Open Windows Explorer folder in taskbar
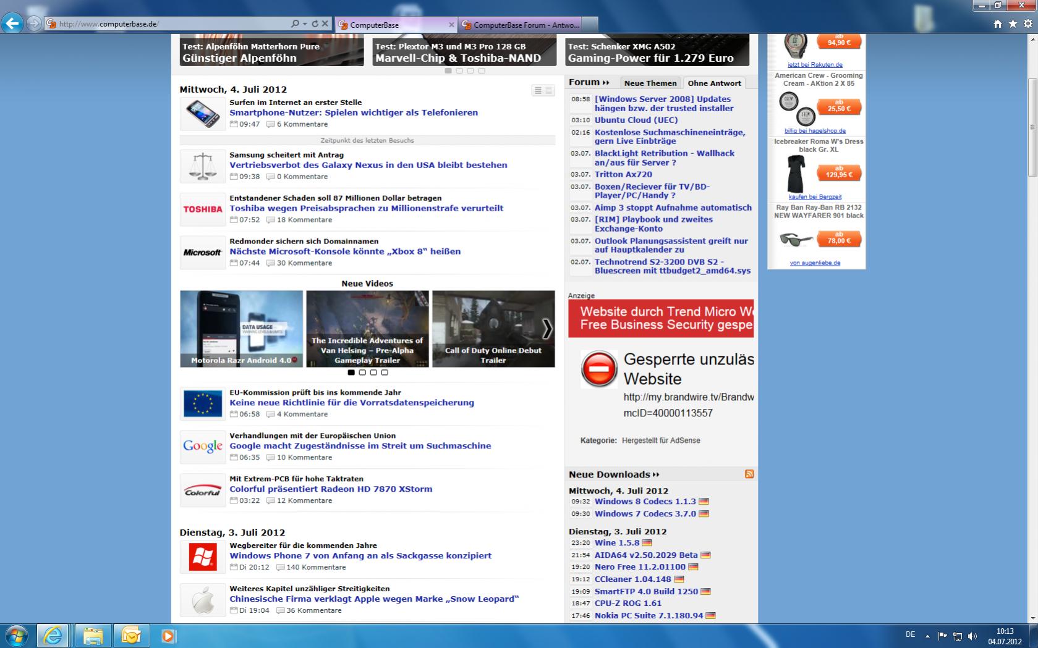 tap(93, 636)
